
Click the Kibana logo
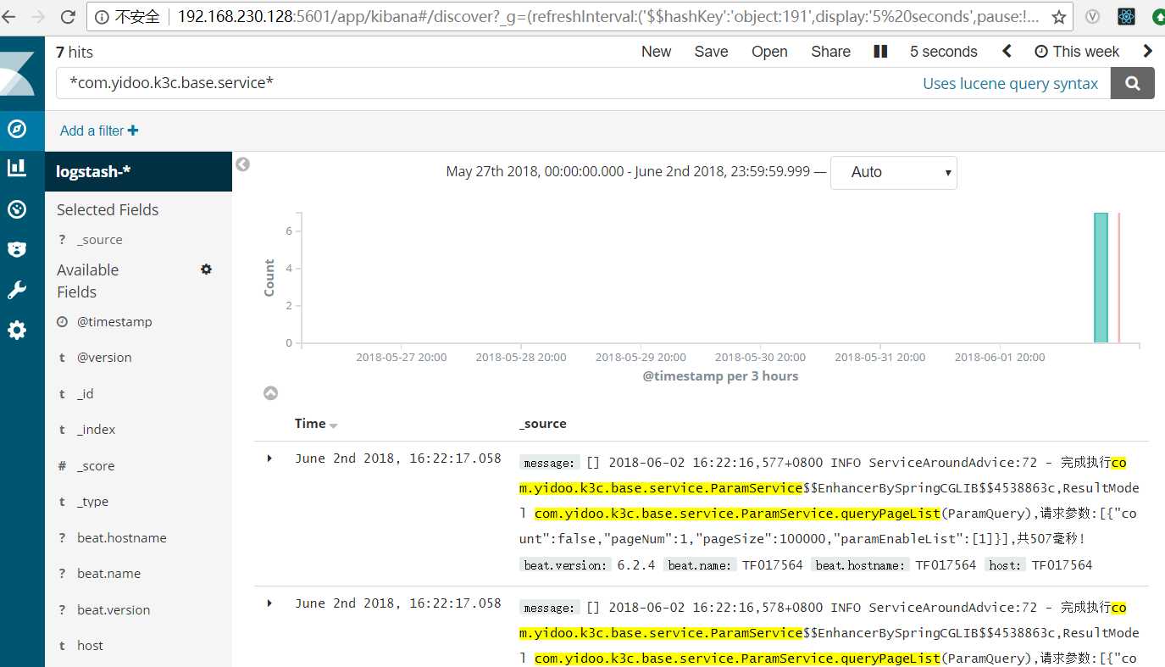[x=18, y=73]
